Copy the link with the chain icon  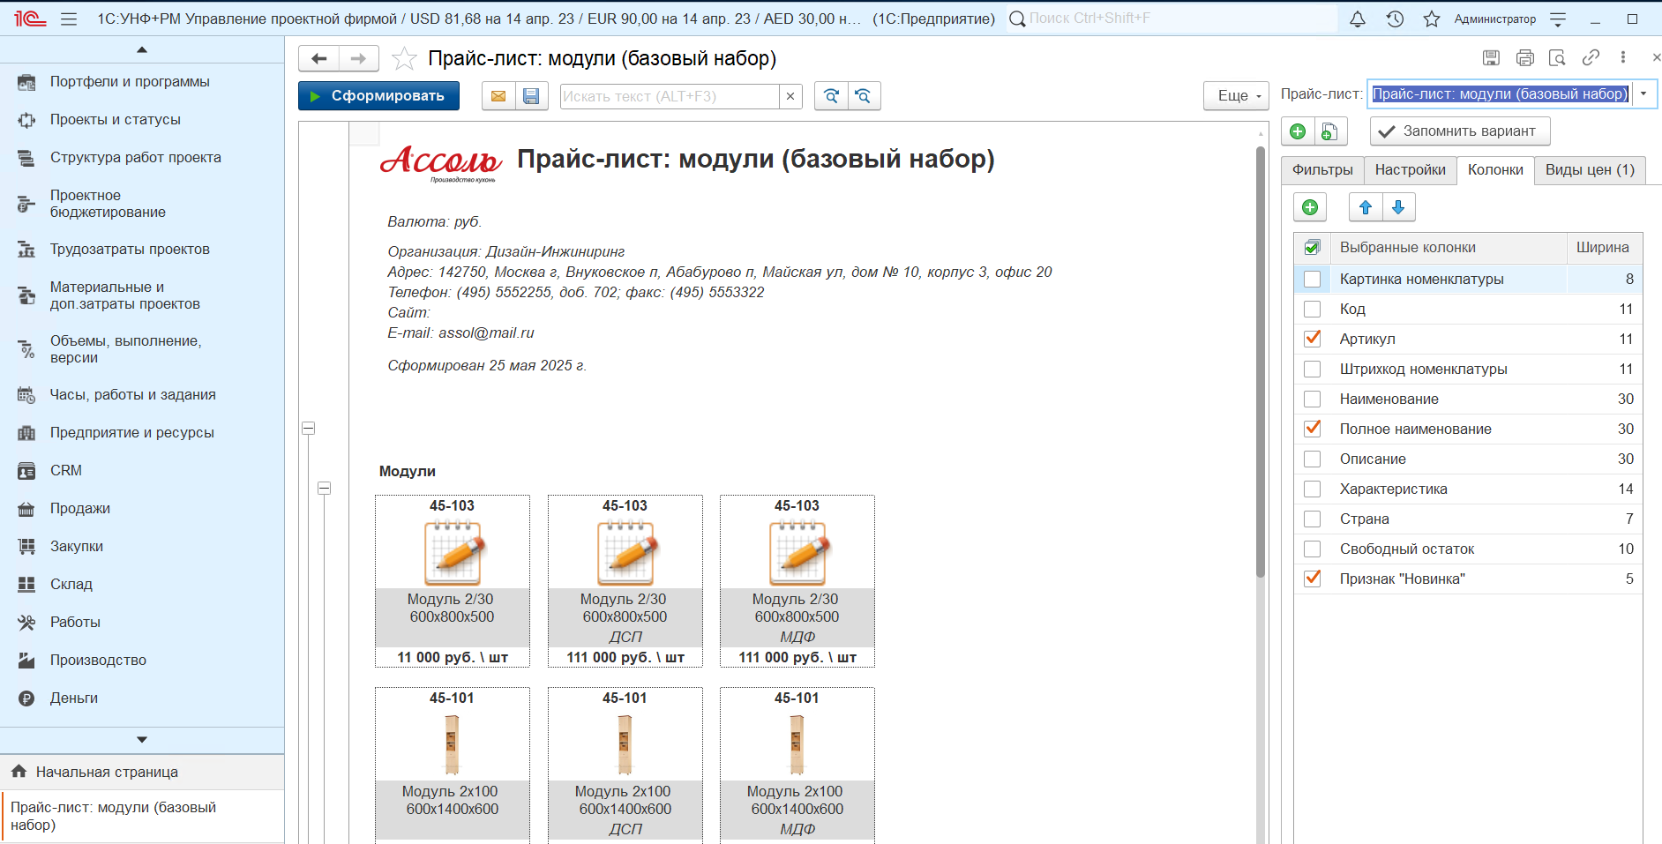point(1591,57)
